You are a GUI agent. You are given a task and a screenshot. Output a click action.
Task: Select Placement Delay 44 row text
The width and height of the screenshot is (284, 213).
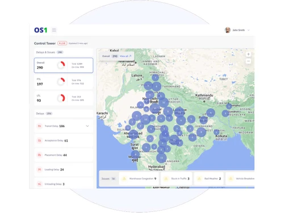pos(56,155)
